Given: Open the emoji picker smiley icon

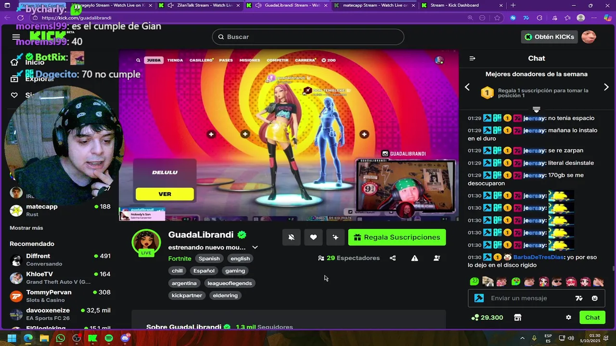Looking at the screenshot, I should coord(595,298).
